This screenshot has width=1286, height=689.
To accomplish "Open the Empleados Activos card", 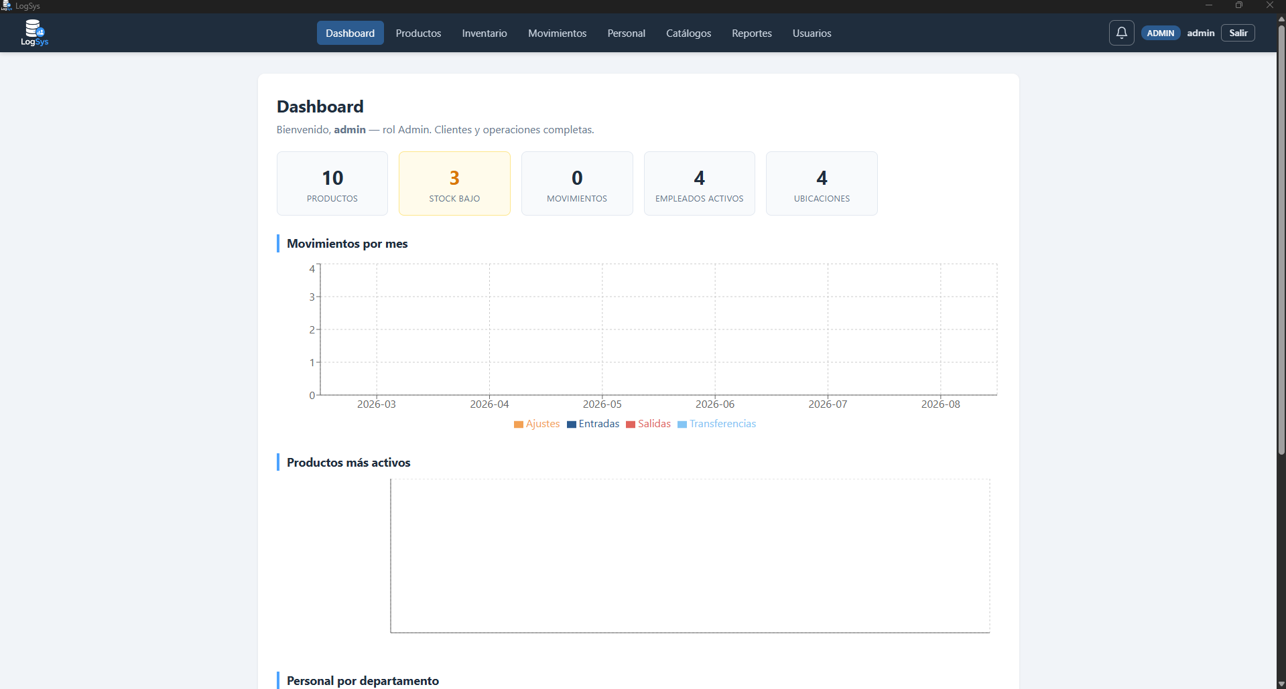I will (x=699, y=183).
